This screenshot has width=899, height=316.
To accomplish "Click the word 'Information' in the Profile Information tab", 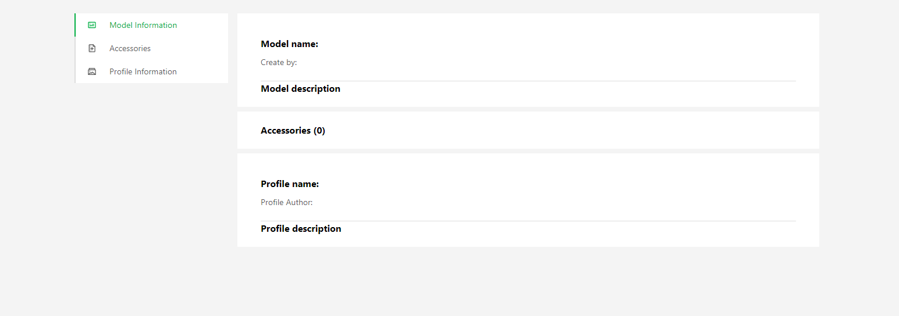I will (155, 71).
